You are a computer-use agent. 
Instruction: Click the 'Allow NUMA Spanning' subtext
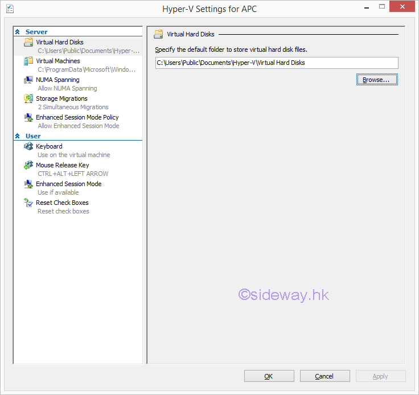(x=67, y=88)
